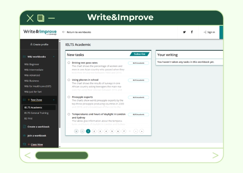The height and width of the screenshot is (173, 243).
Task: Go to last page of tasks
Action: pyautogui.click(x=142, y=131)
